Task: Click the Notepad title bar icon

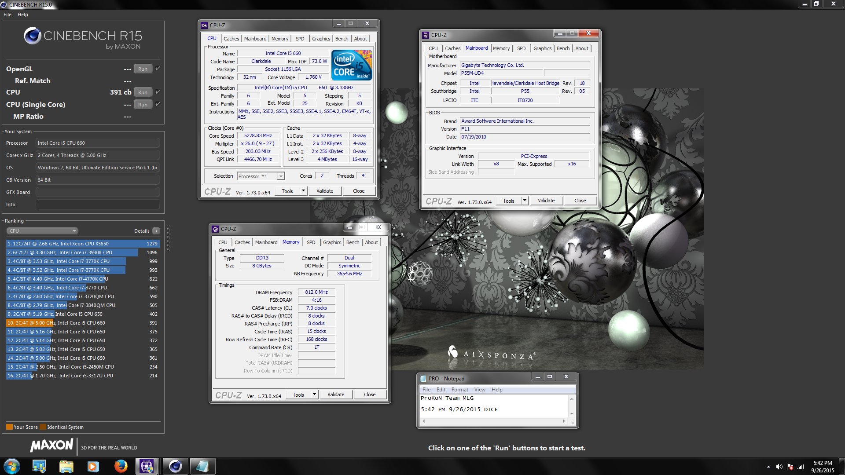Action: click(423, 378)
